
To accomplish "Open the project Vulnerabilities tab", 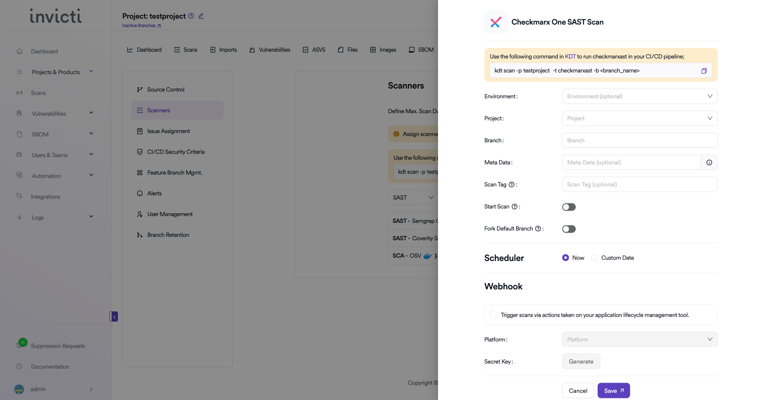I will point(270,50).
